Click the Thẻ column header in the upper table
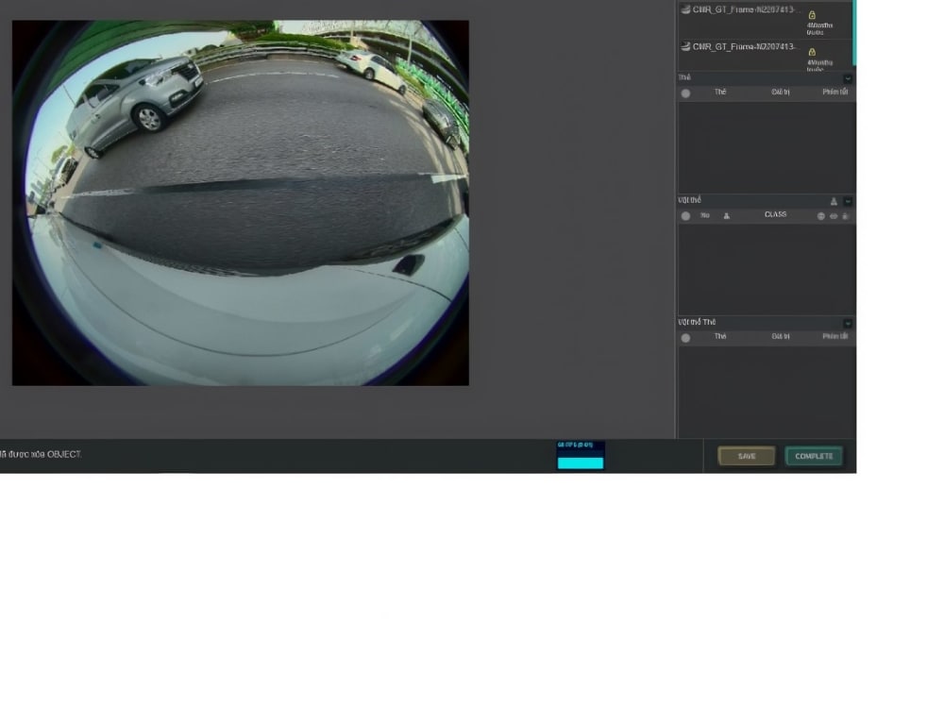Viewport: 944px width, 708px height. click(720, 93)
